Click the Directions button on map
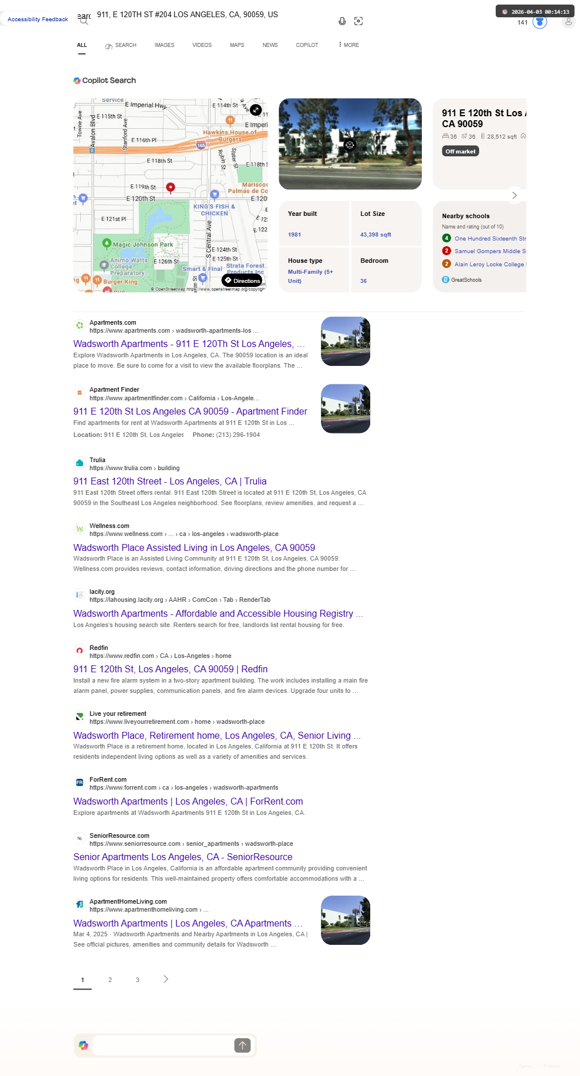This screenshot has width=580, height=1076. 242,281
